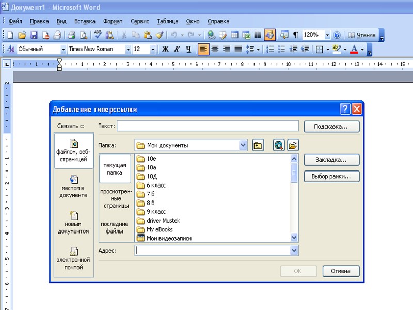Open the Columns toolbar button
Viewport: 413px width, 310px height.
[x=258, y=35]
